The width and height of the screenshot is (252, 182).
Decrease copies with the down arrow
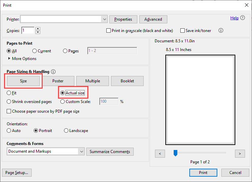tap(38, 32)
